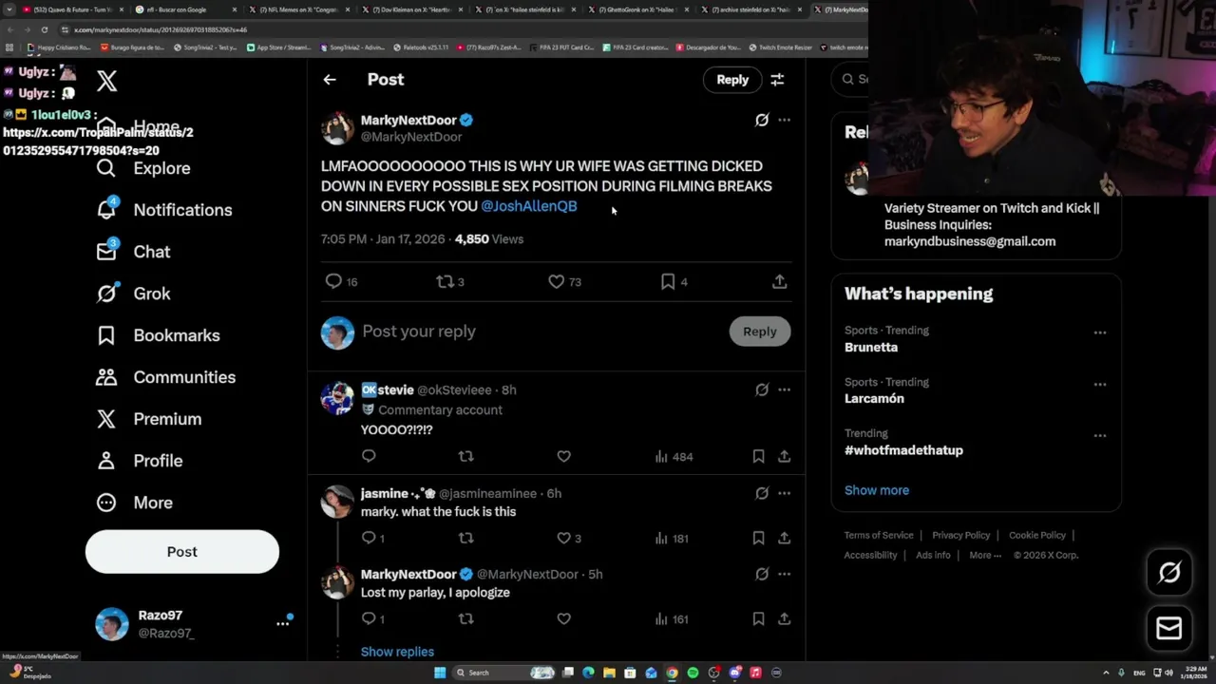Open the More menu in sidebar
The image size is (1216, 684).
click(134, 503)
